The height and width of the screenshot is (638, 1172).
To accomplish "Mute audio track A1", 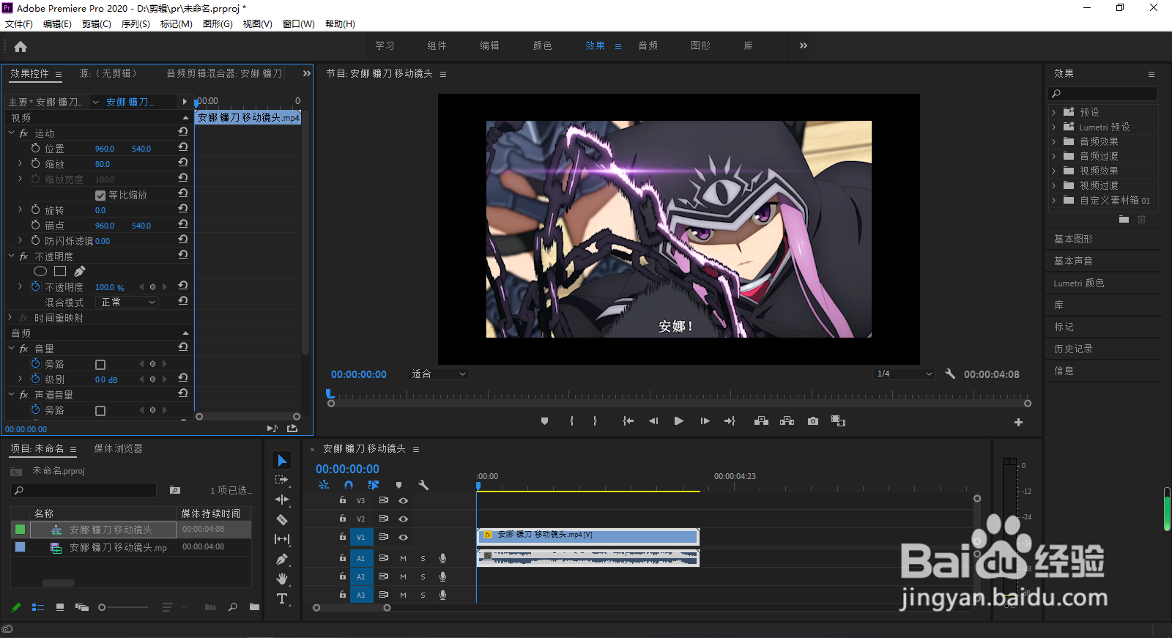I will point(403,558).
